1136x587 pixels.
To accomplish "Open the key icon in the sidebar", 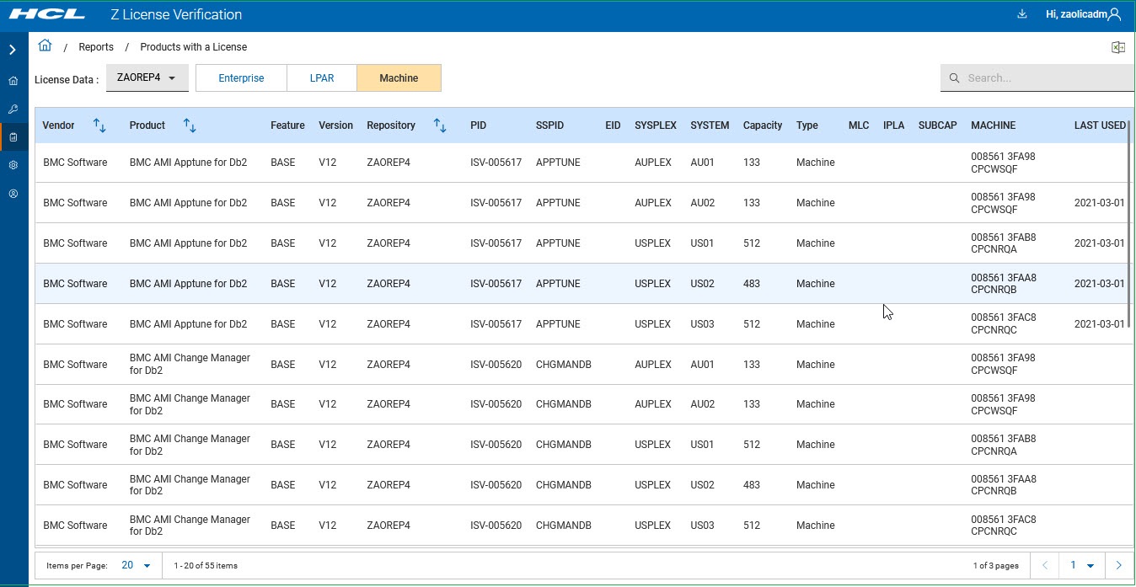I will click(13, 109).
